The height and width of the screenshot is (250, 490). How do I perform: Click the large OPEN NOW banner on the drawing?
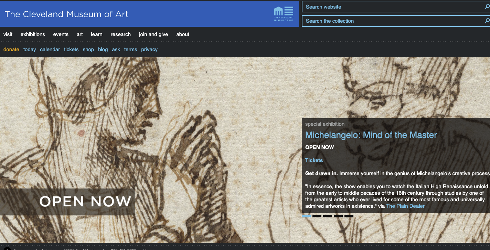67,201
